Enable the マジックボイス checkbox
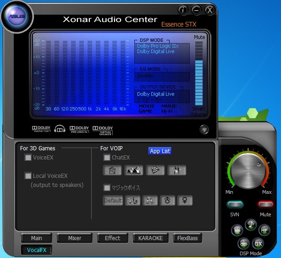This screenshot has width=281, height=258. pos(107,188)
